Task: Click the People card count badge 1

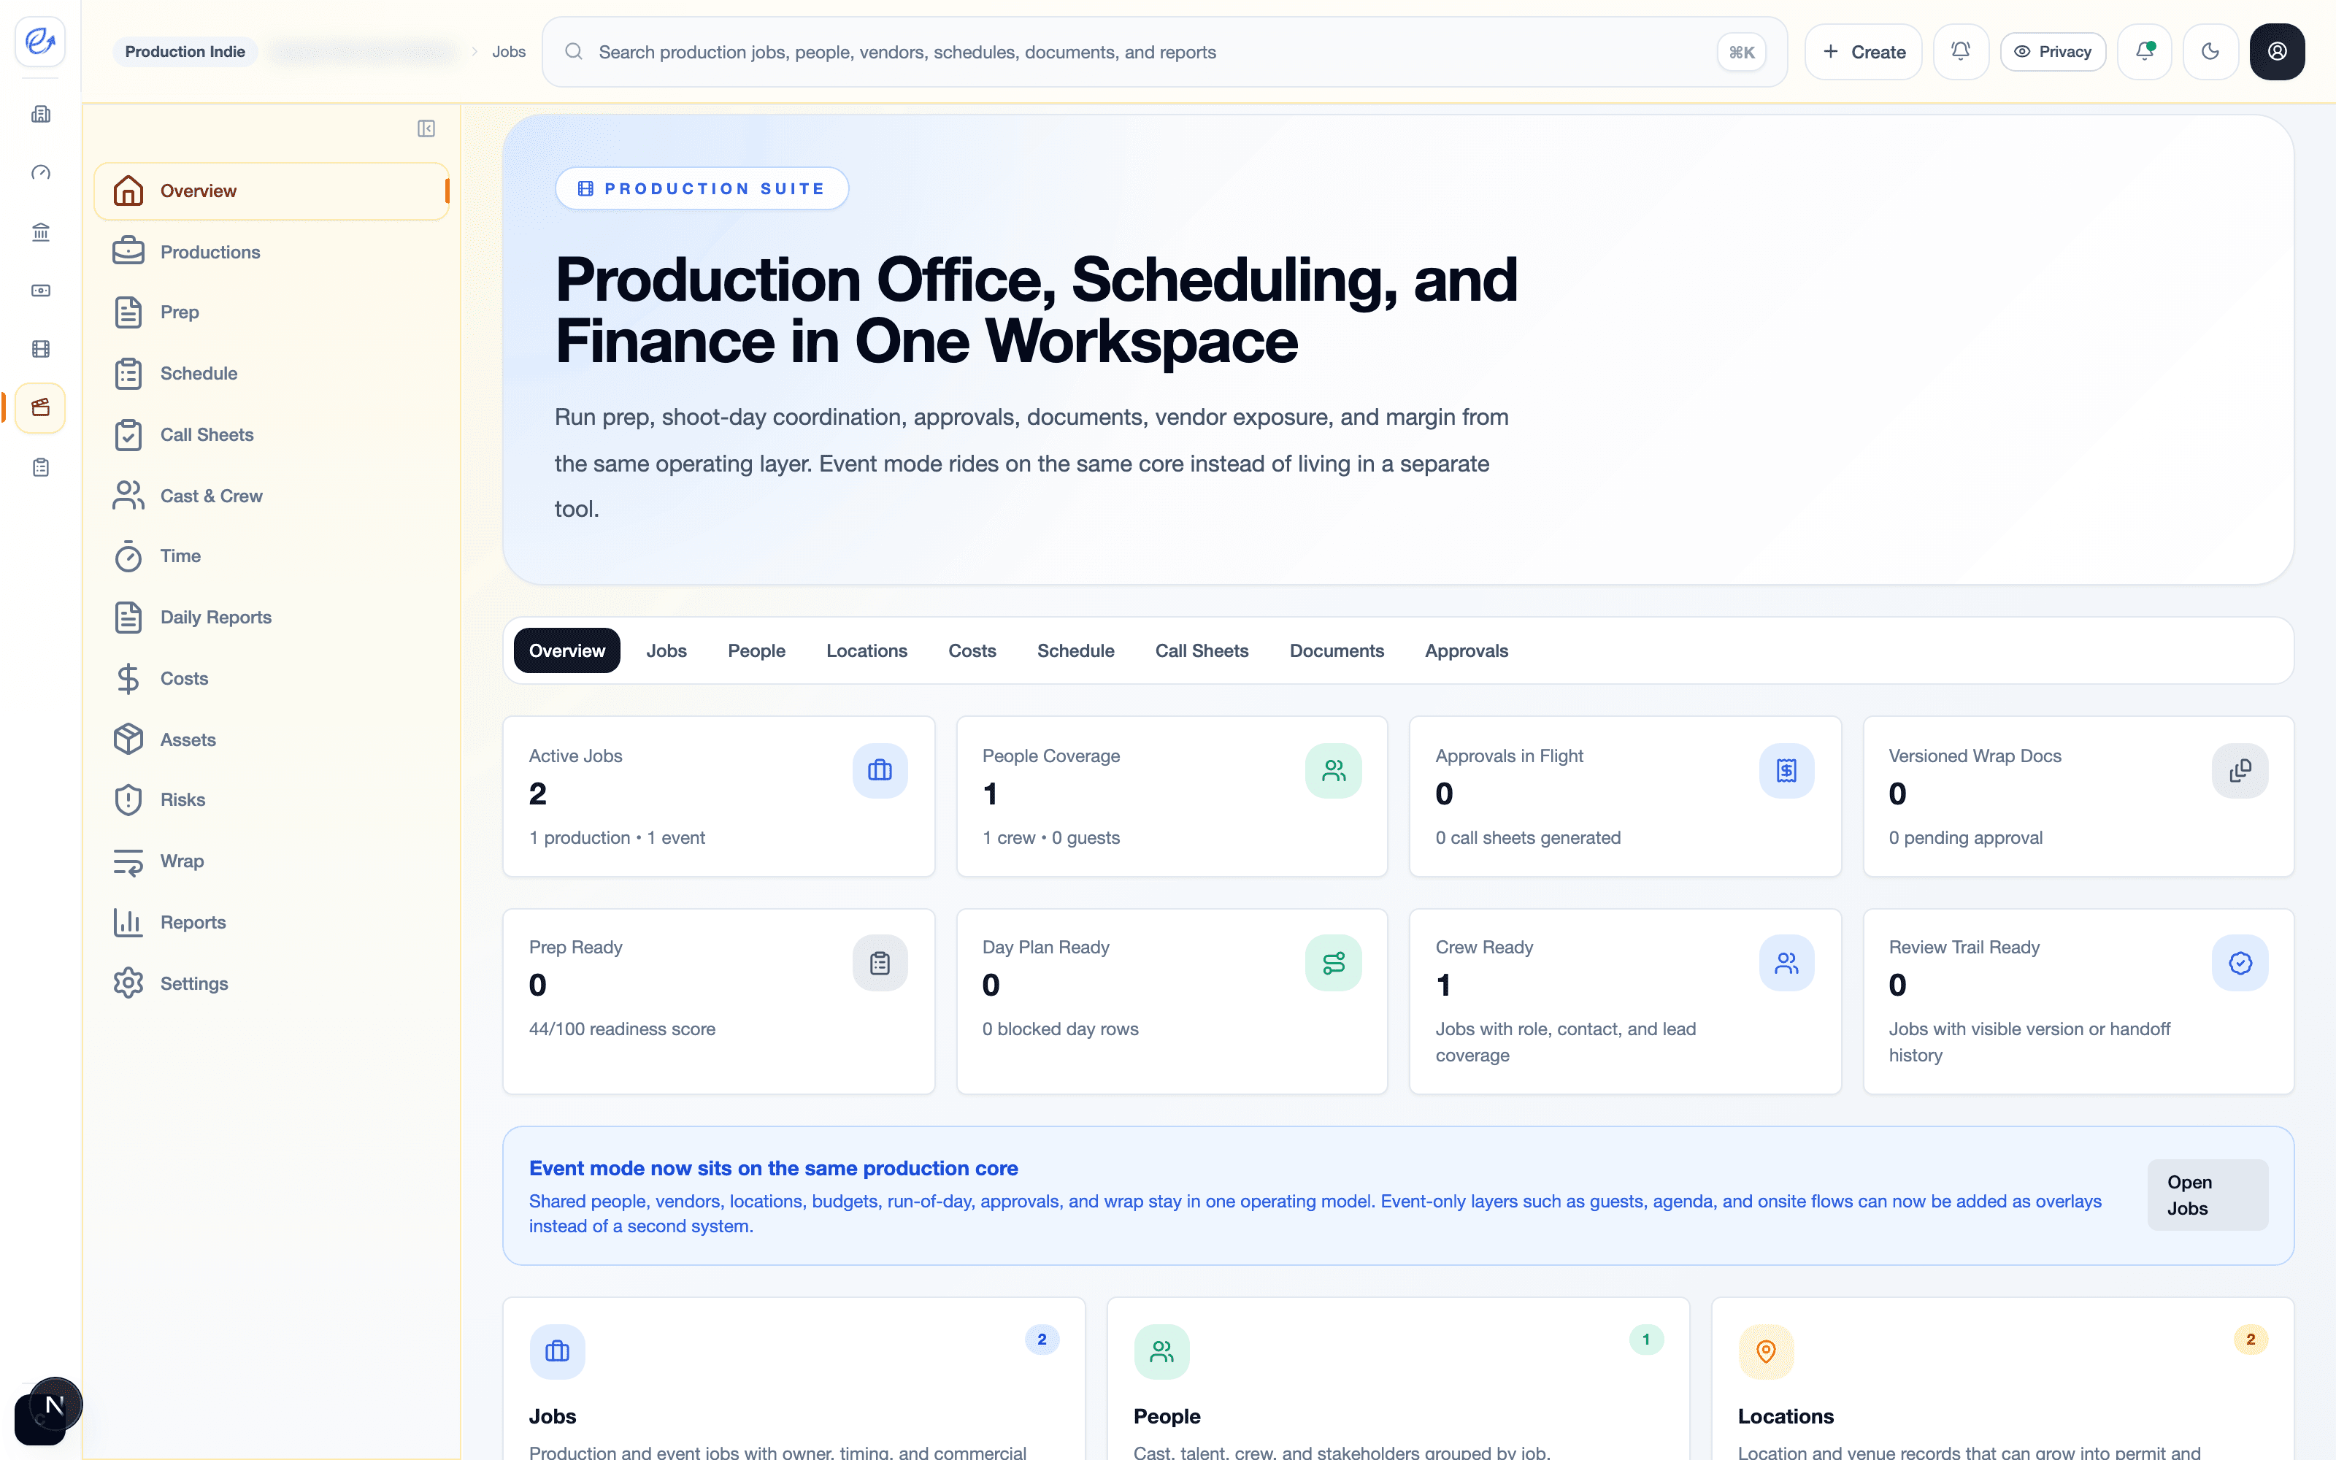Action: (x=1646, y=1340)
